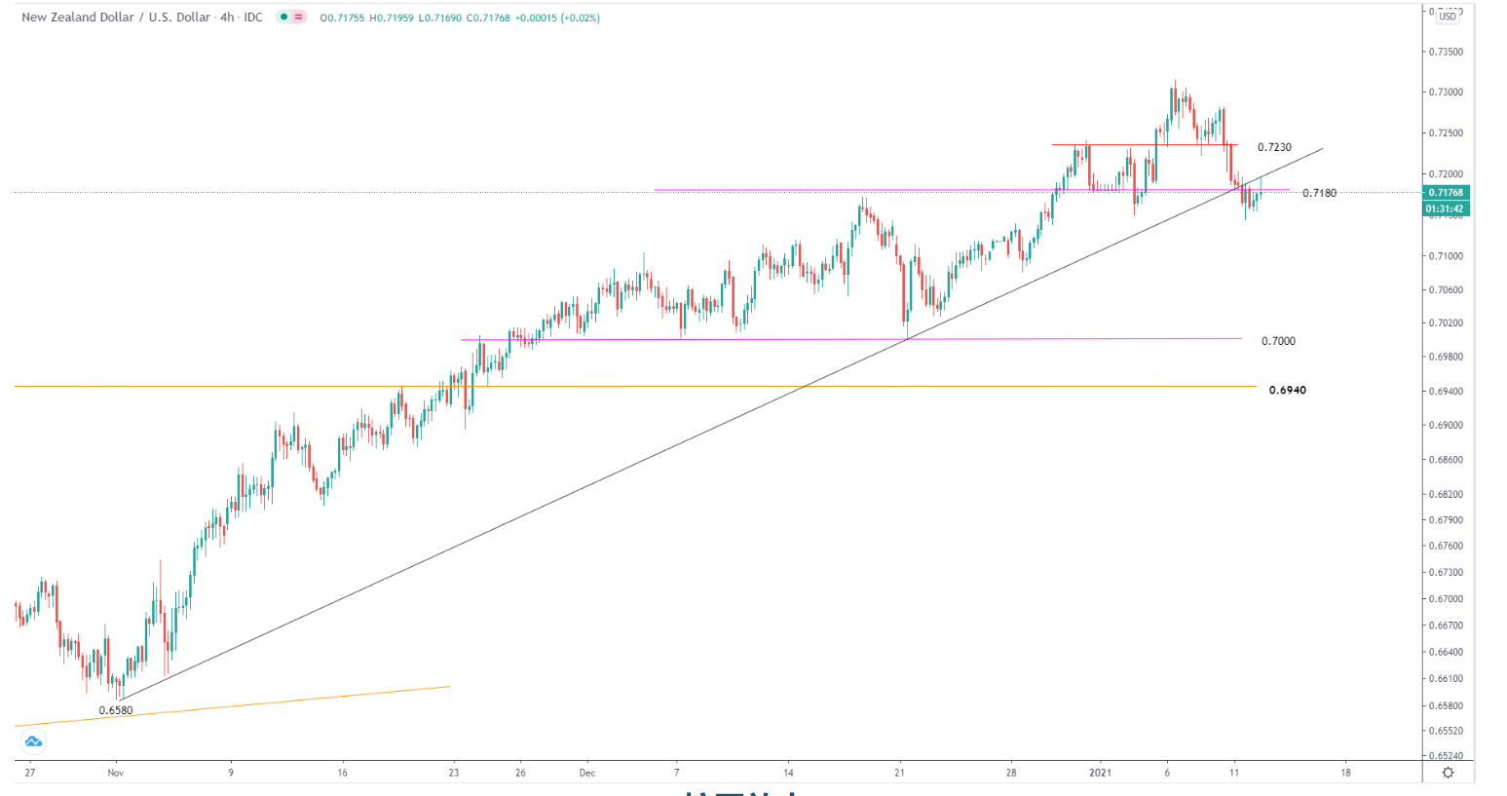Image resolution: width=1507 pixels, height=796 pixels.
Task: Open the chart settings gear icon
Action: [1448, 773]
